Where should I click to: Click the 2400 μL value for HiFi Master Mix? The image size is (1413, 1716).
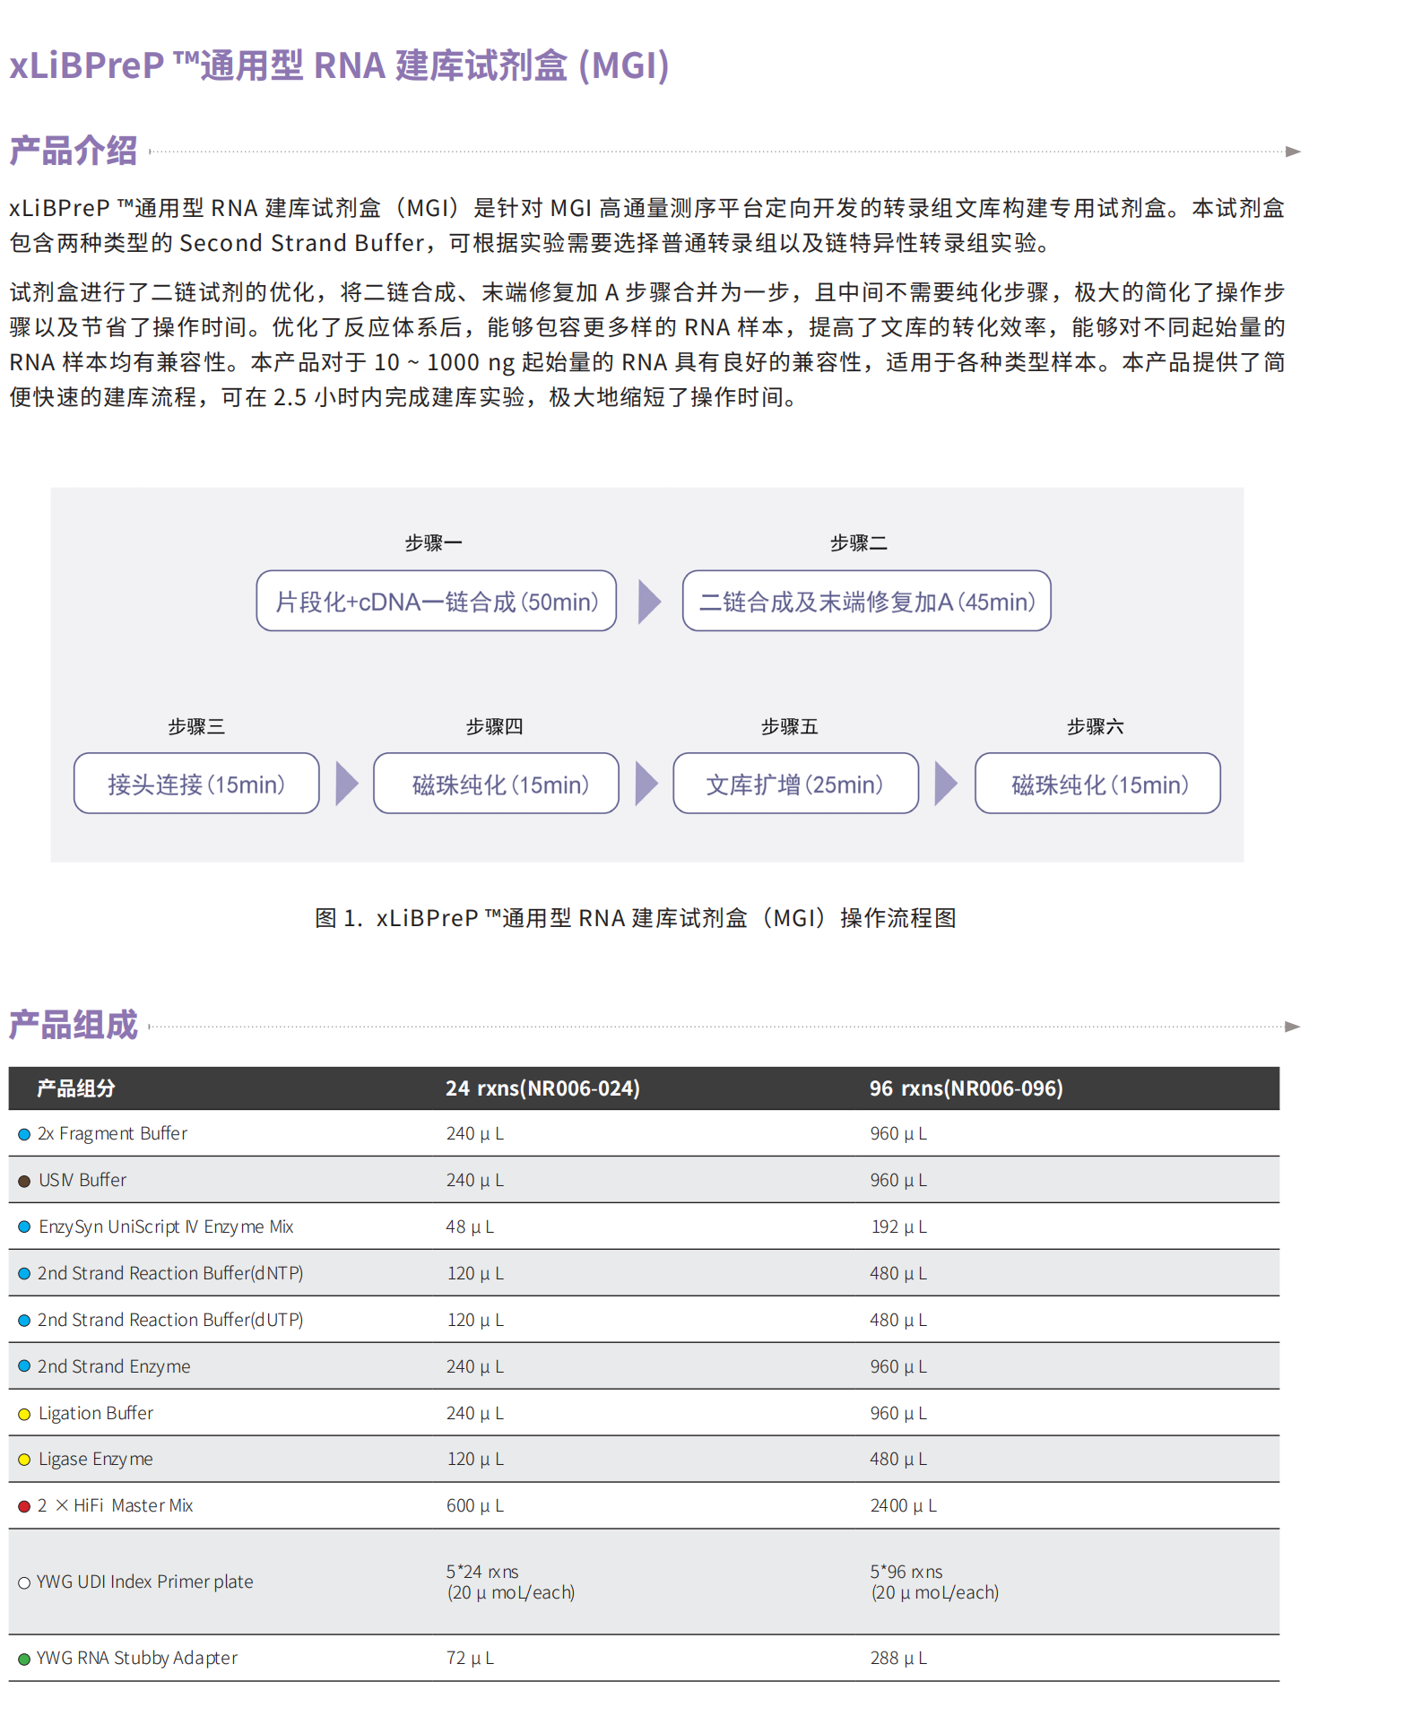tap(904, 1506)
